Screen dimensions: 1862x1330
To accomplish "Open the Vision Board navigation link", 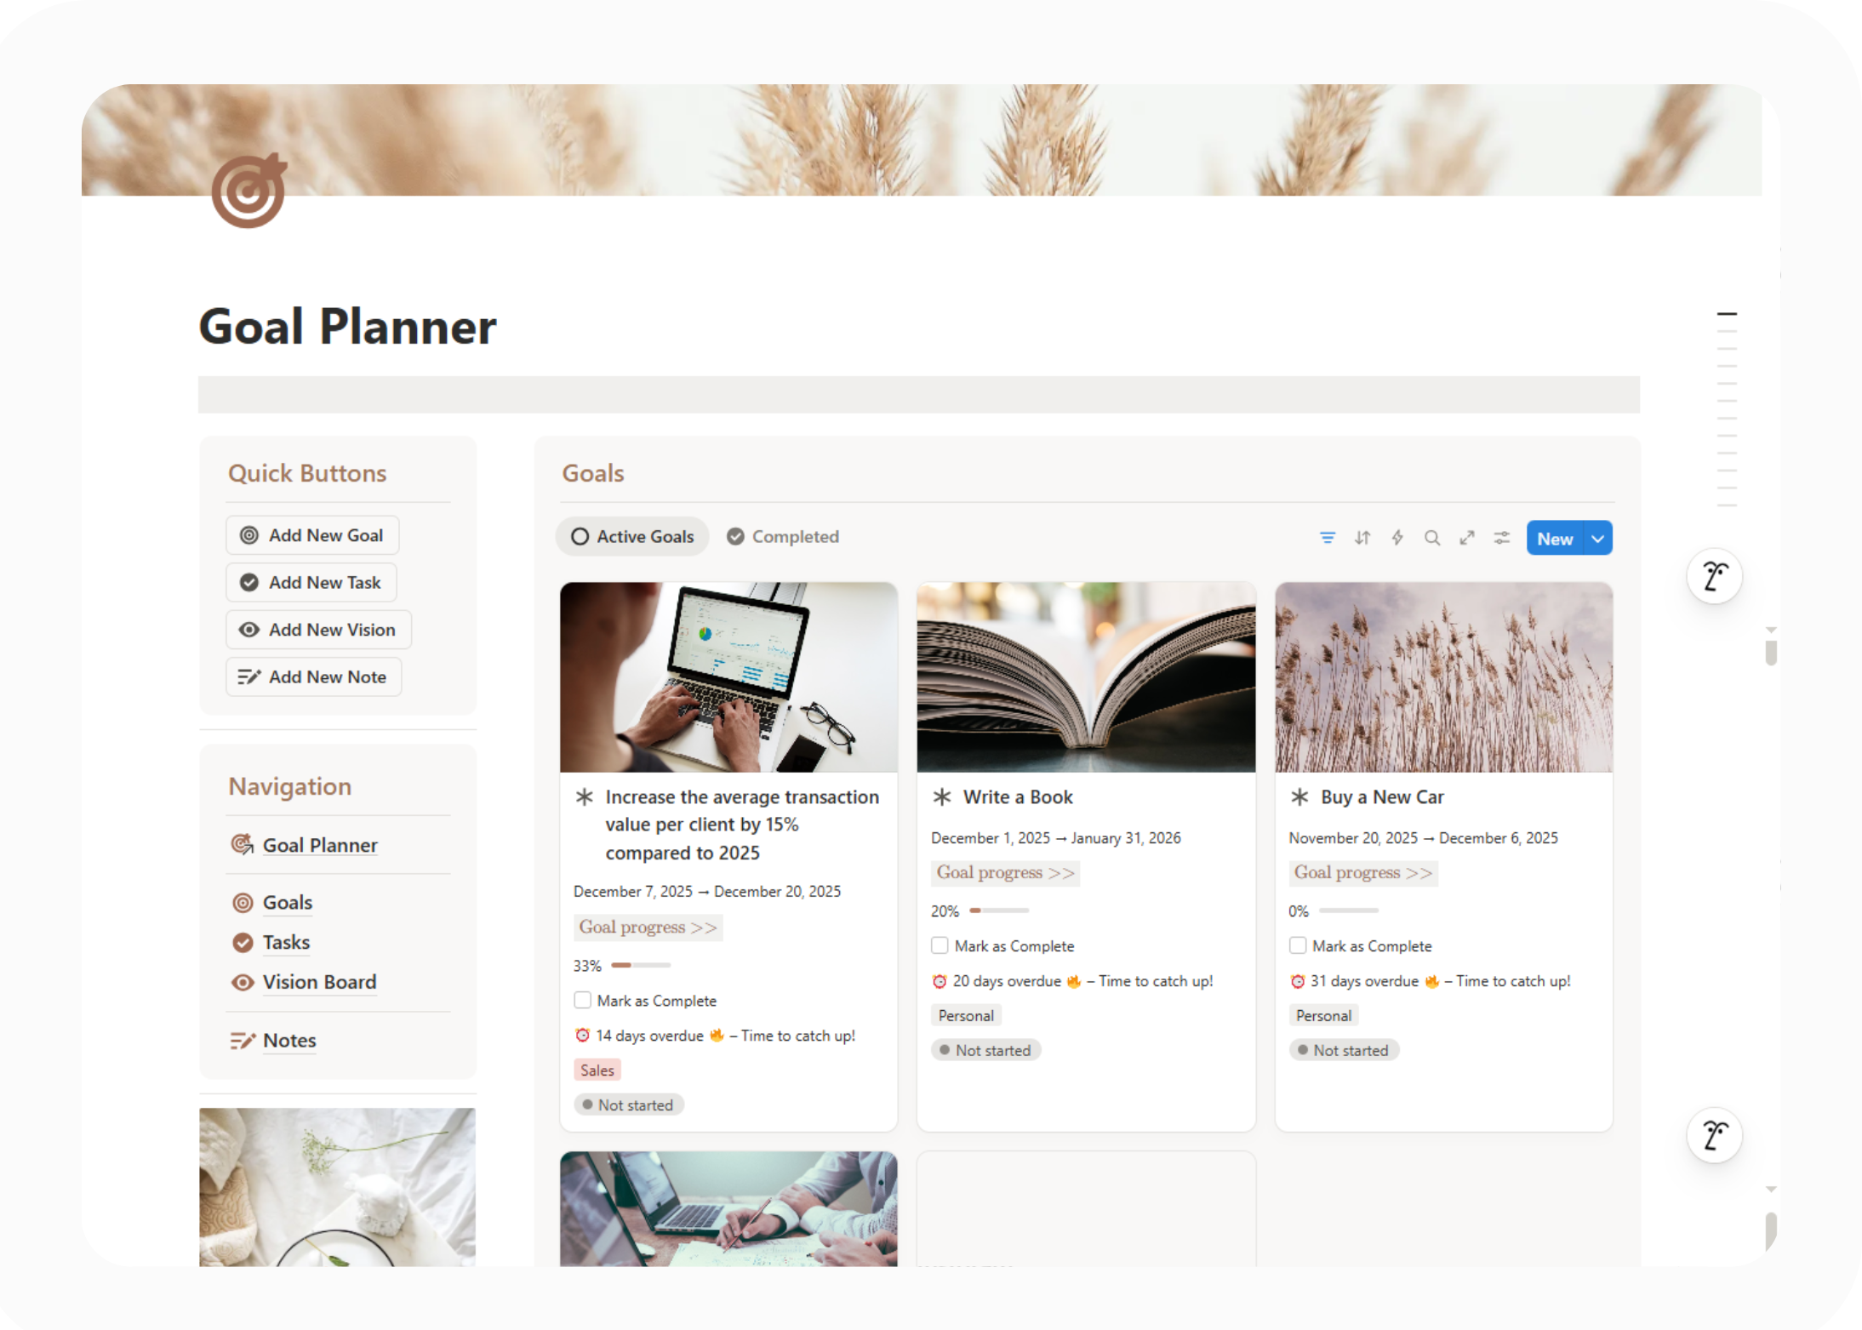I will tap(319, 982).
